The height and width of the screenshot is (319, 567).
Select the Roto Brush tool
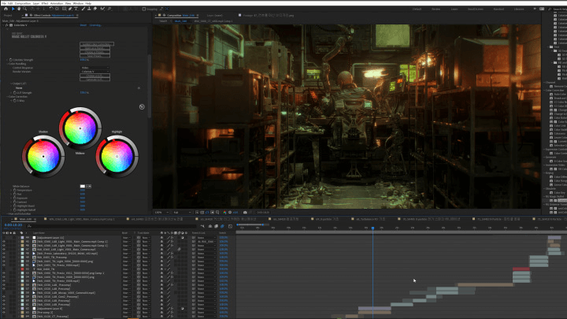(102, 9)
